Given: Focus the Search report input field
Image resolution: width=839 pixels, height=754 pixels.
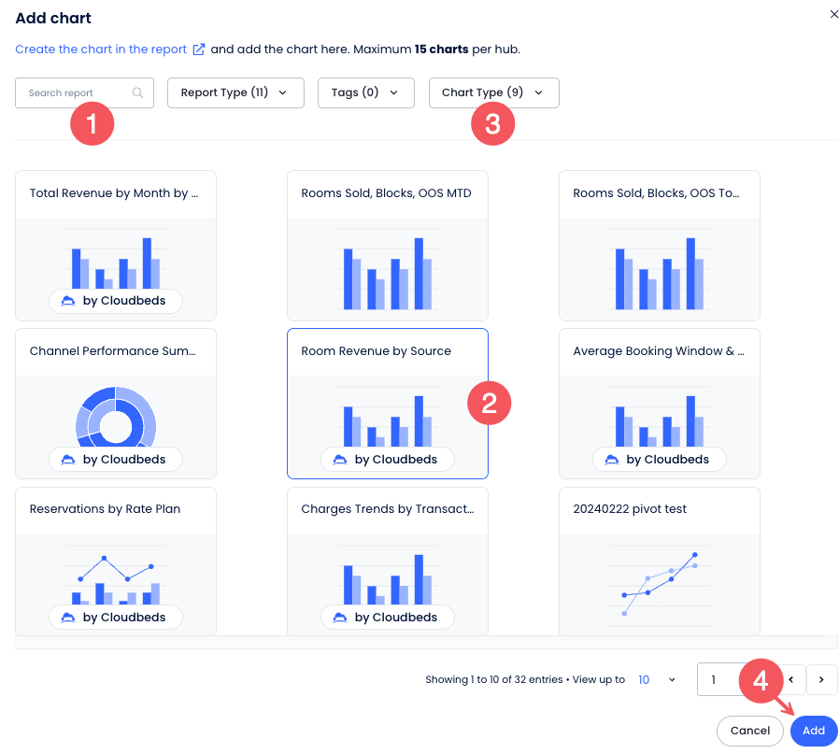Looking at the screenshot, I should 75,92.
